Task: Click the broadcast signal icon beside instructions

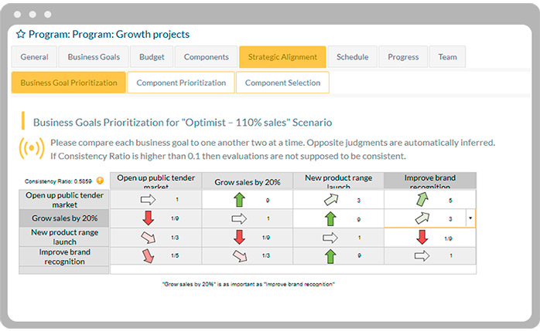Action: (x=32, y=148)
